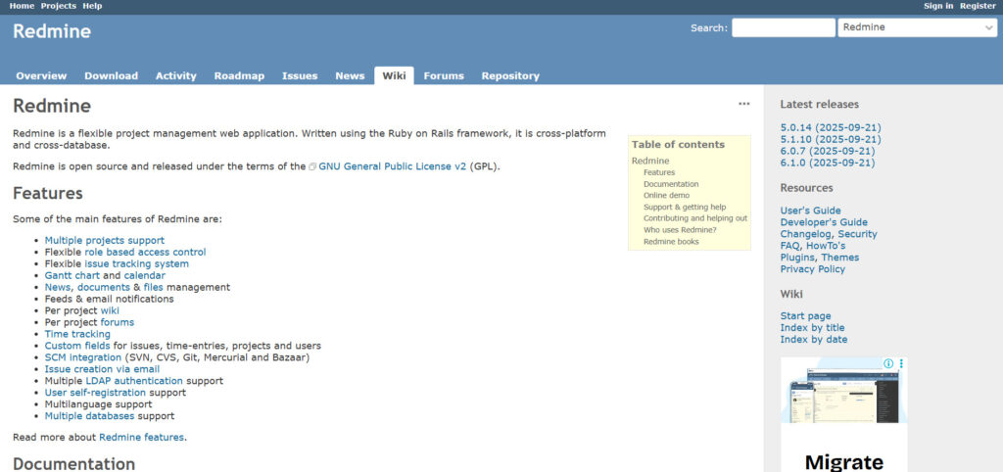Open the Roadmap tab
The image size is (1003, 472).
[239, 75]
